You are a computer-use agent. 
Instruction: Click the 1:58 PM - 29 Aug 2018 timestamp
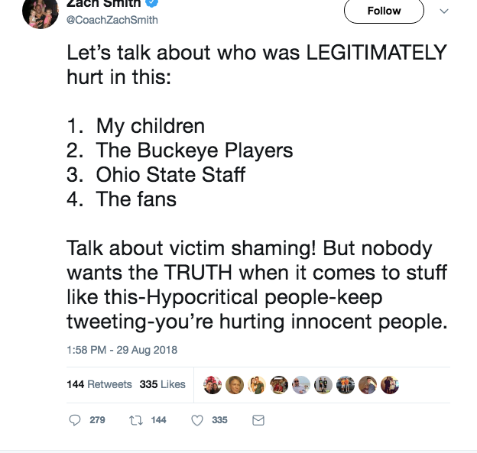122,351
